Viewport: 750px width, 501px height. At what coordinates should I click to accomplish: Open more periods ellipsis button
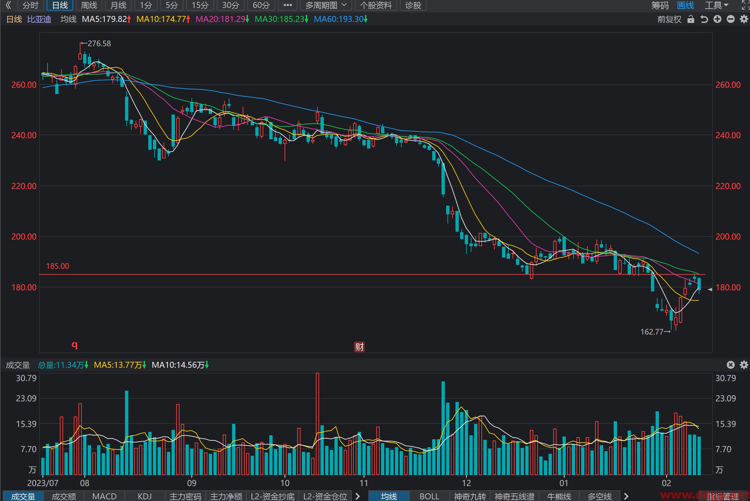pyautogui.click(x=288, y=5)
